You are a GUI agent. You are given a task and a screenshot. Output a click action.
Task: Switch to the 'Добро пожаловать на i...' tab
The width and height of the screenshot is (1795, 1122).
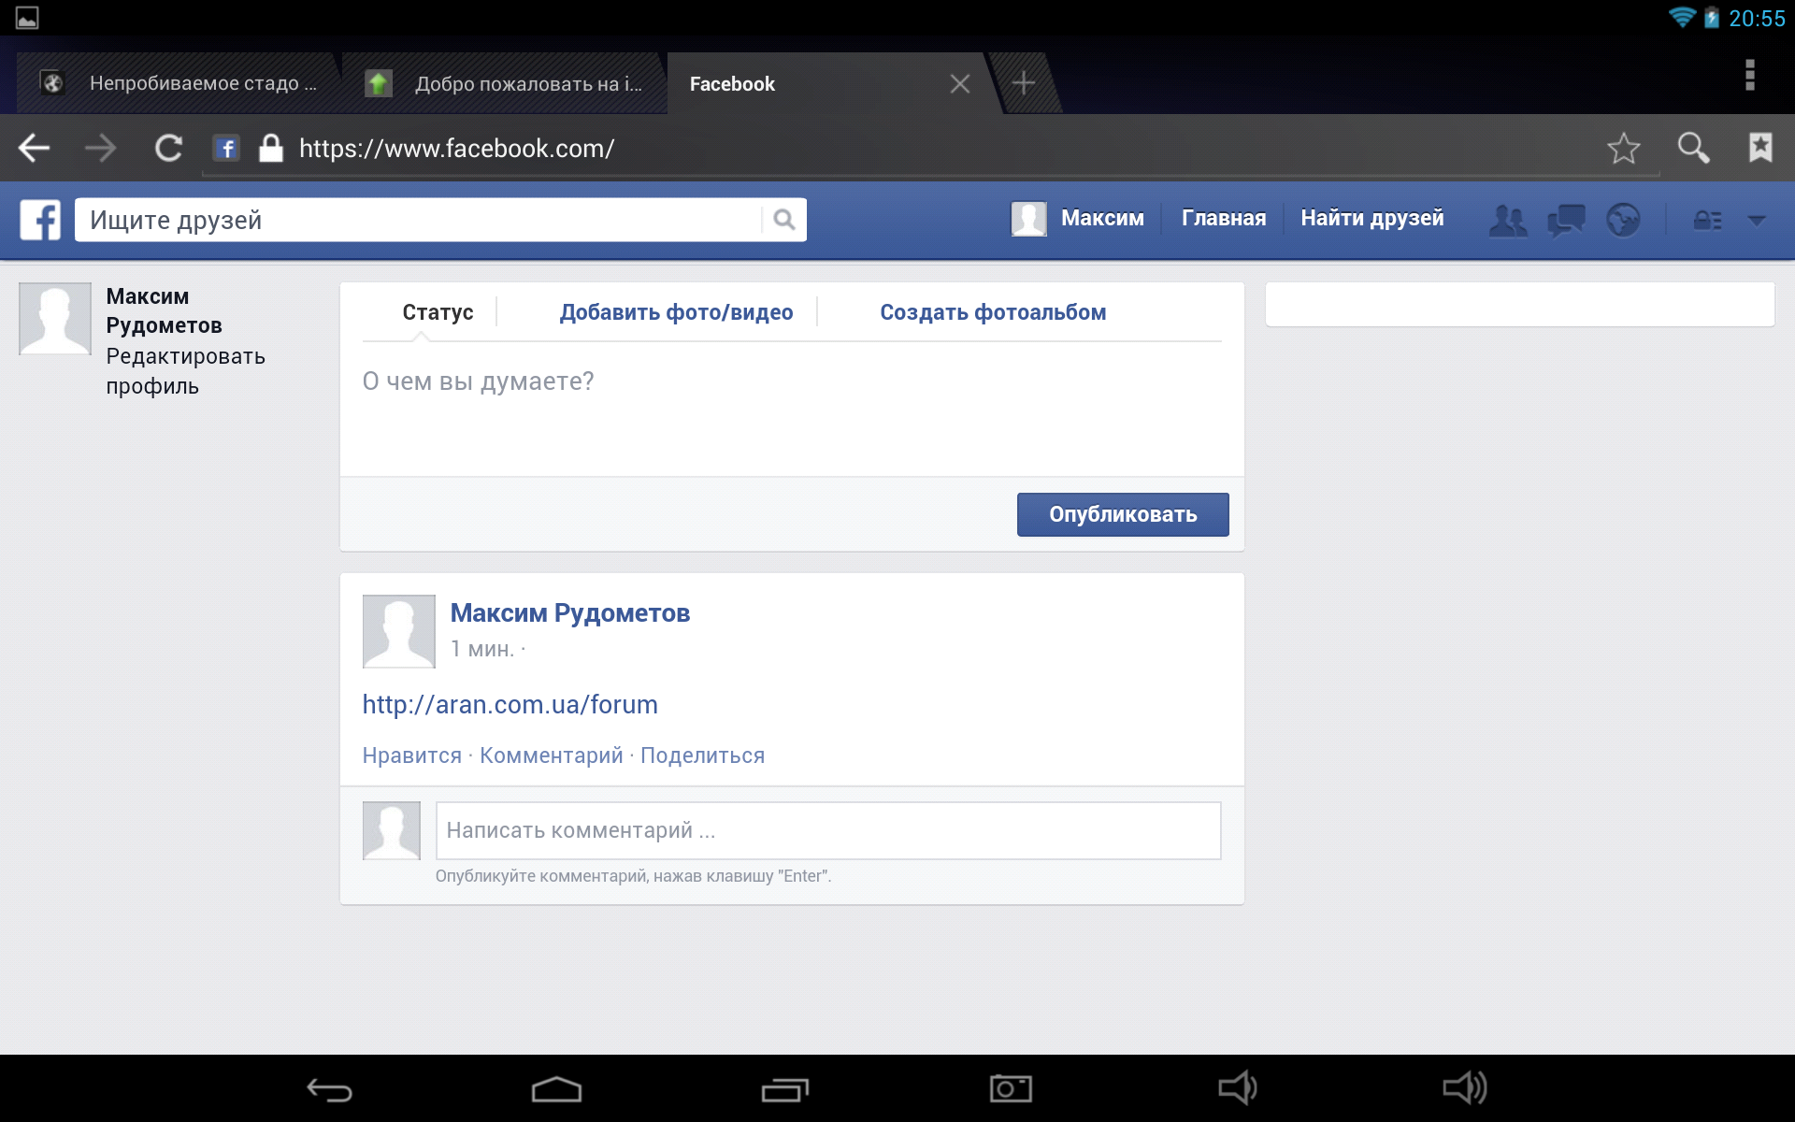point(505,83)
